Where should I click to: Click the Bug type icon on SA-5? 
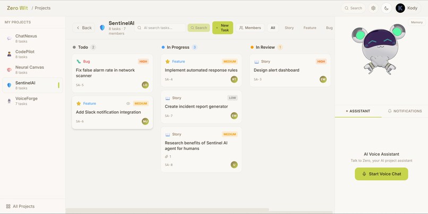coord(79,61)
